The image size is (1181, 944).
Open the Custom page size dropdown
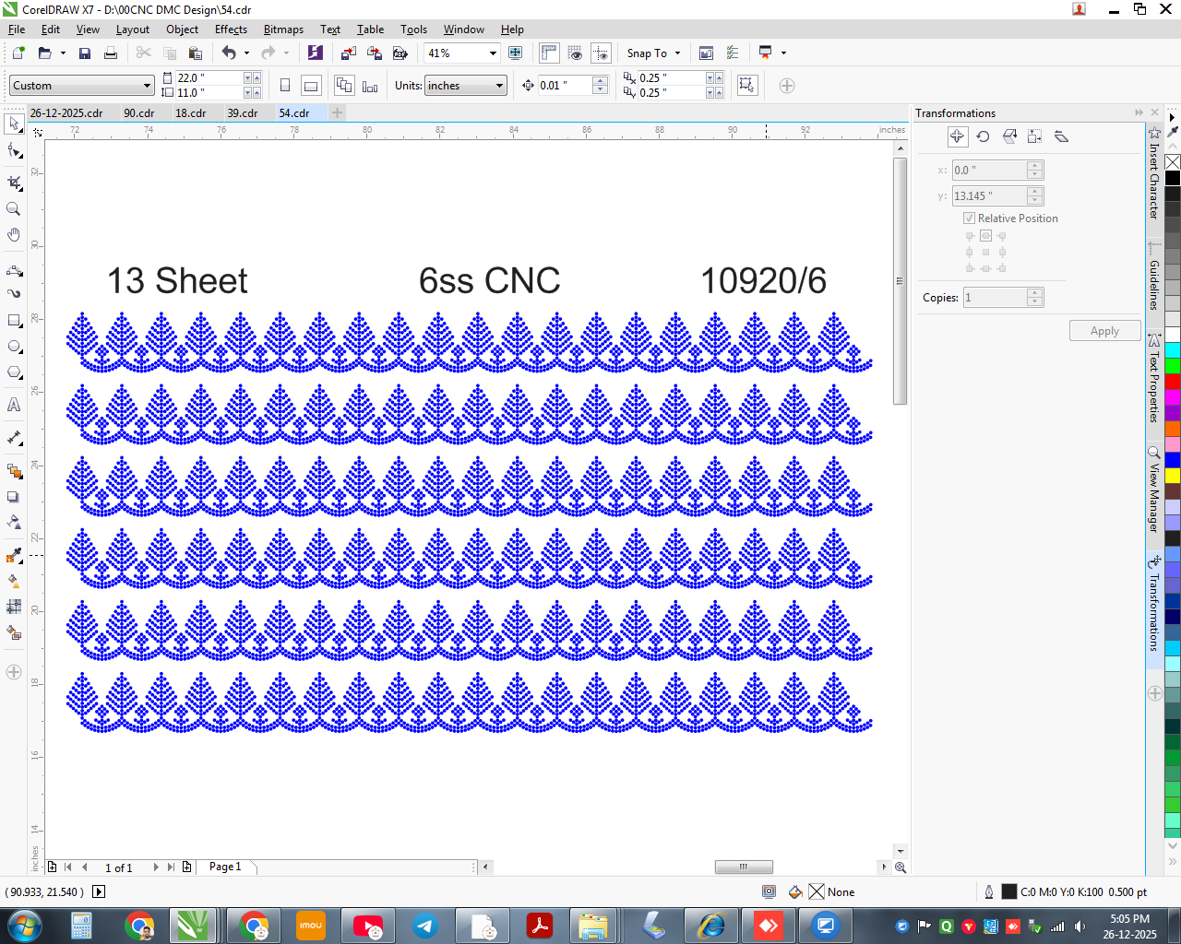click(x=147, y=86)
